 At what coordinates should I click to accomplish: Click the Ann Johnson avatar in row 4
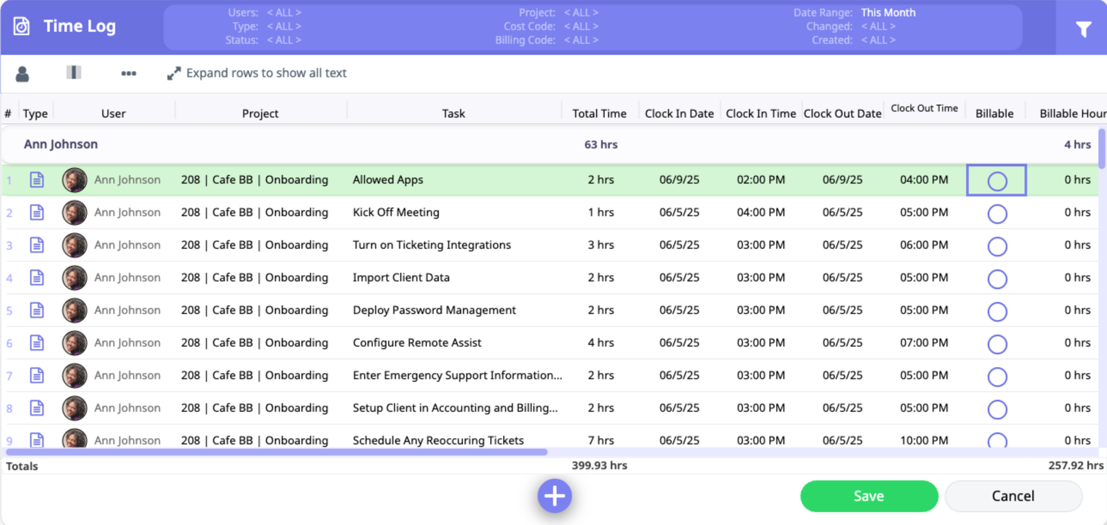[x=74, y=278]
